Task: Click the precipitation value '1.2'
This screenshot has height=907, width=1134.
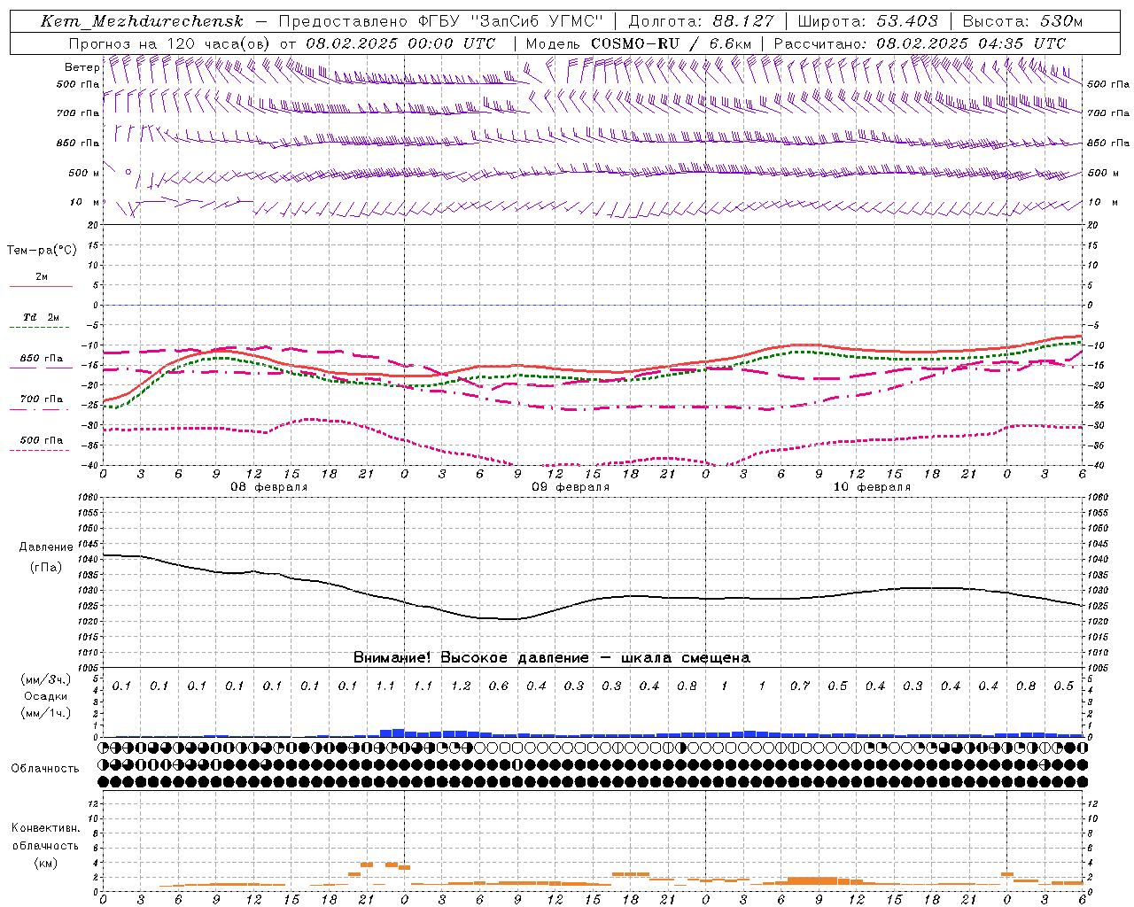Action: (461, 686)
